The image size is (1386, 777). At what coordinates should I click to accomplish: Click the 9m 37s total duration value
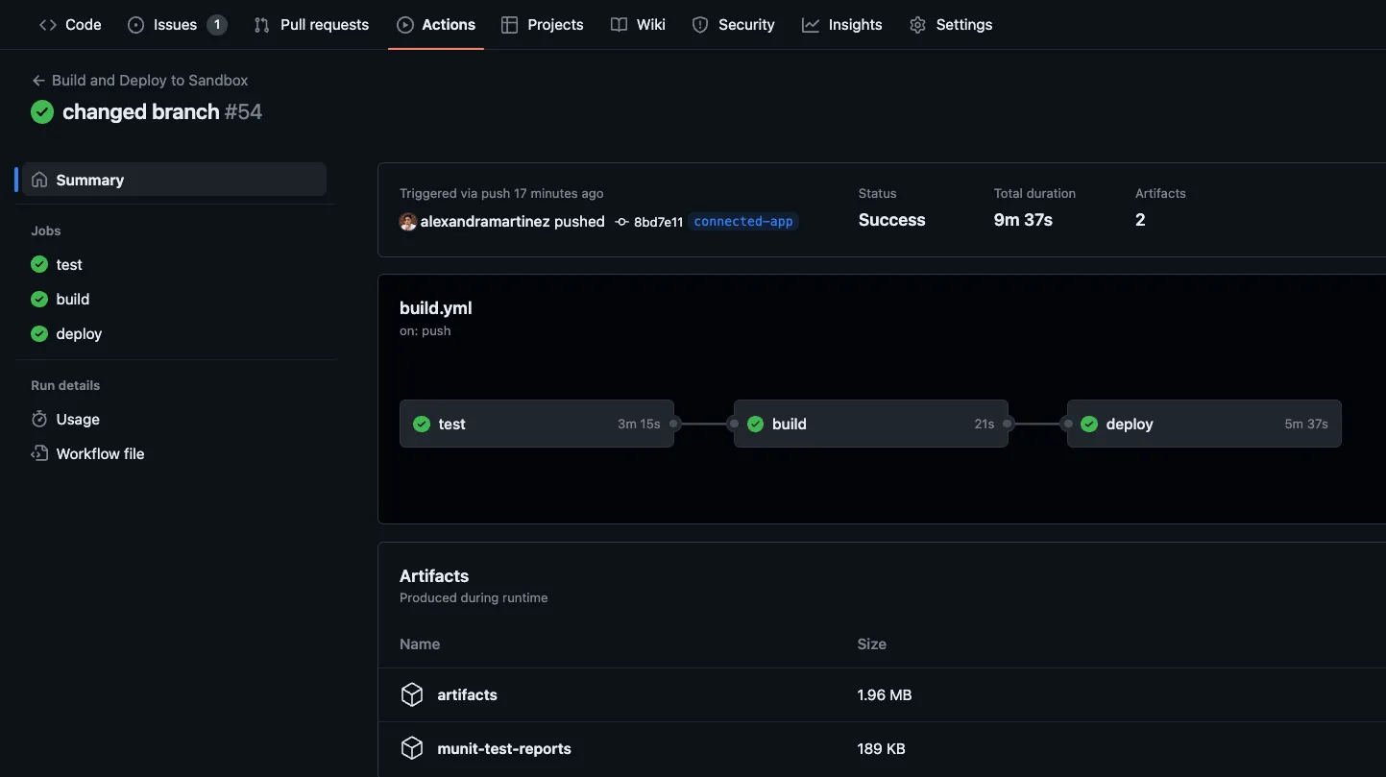[1023, 220]
